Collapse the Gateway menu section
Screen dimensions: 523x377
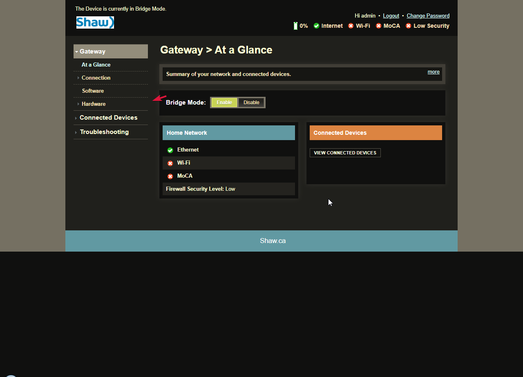(92, 51)
